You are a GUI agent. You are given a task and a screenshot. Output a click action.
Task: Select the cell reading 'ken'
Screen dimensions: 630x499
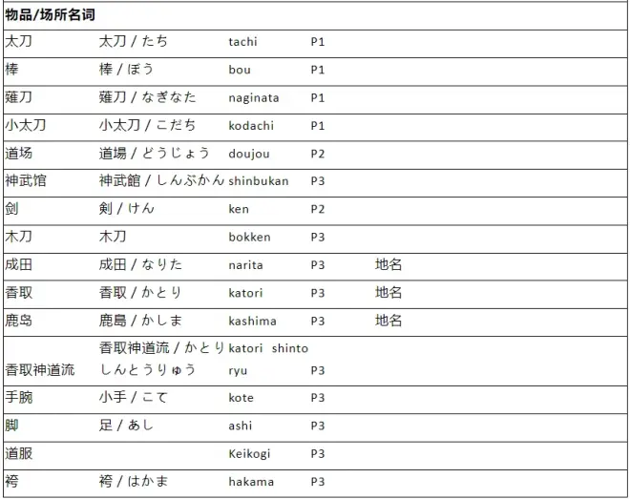coord(239,209)
